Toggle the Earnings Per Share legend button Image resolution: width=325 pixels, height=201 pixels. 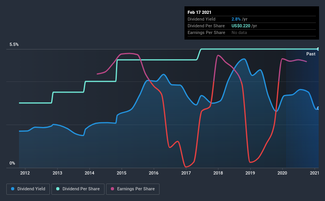point(133,189)
